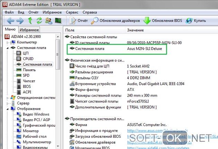
Task: Open the aida64.com driver-updates link
Action: coord(159,142)
